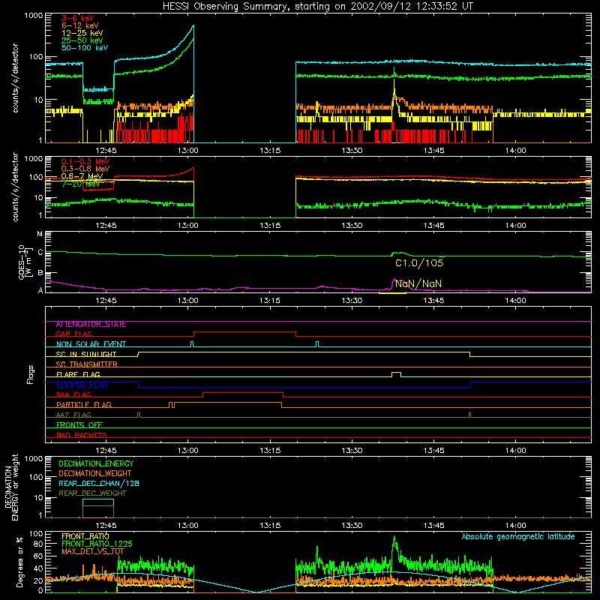
Task: Click the M class label on GOES axis
Action: coord(40,234)
